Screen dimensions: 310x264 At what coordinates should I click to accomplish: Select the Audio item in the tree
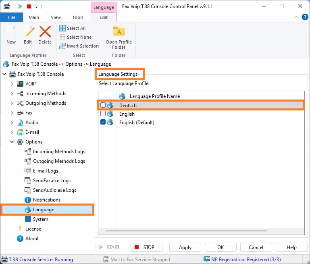point(31,123)
